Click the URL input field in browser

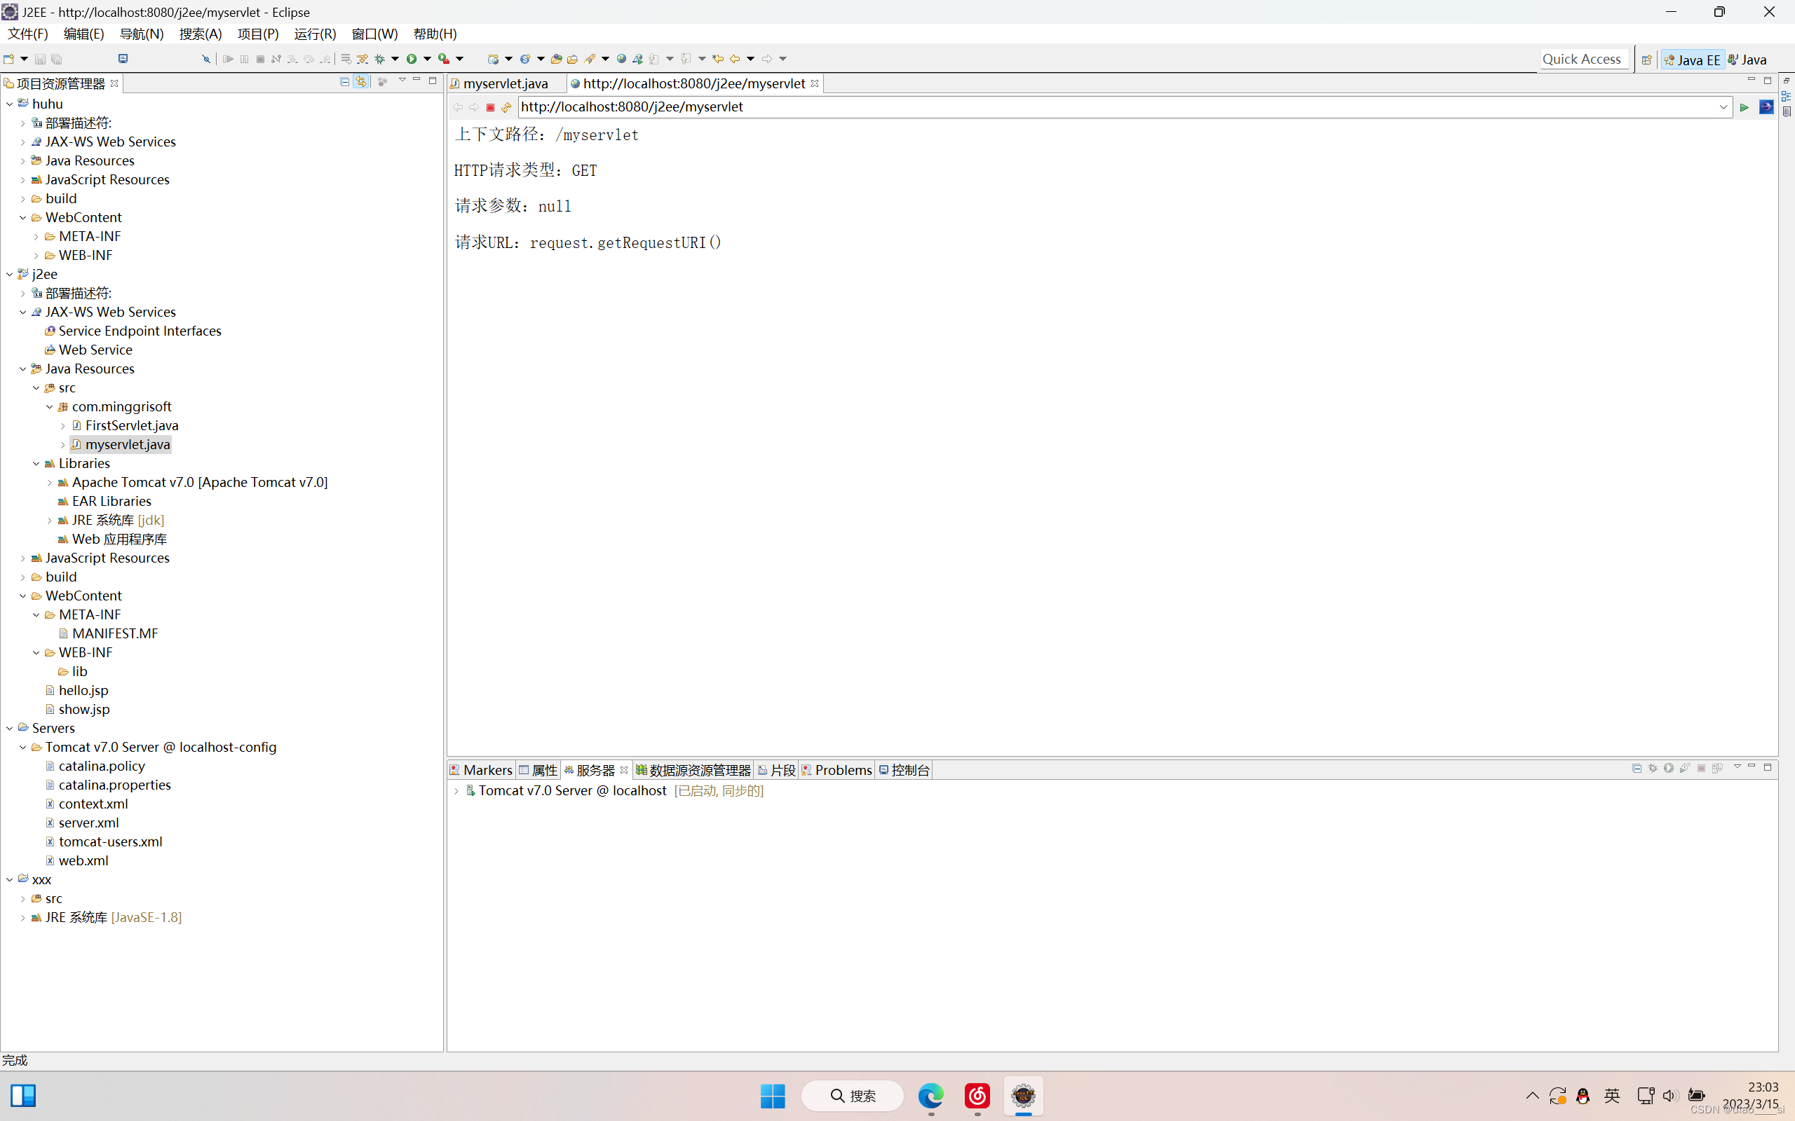tap(1123, 106)
